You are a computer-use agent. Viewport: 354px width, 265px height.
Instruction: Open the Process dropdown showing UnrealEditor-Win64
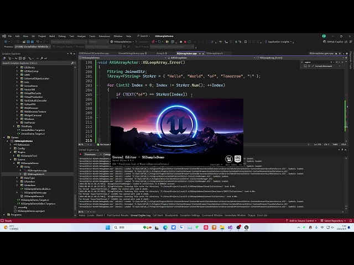coord(33,46)
